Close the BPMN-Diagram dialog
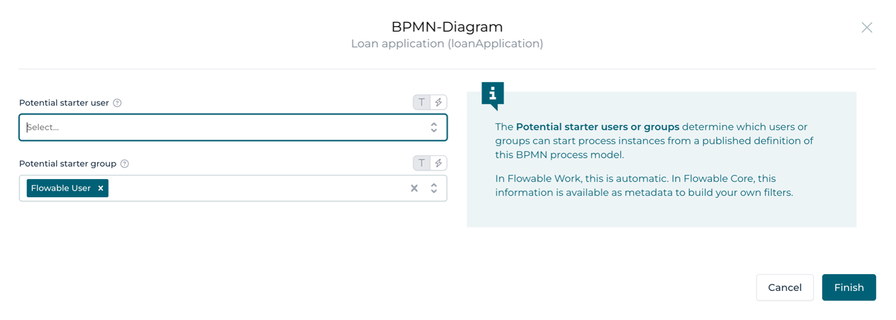The image size is (896, 320). [x=867, y=27]
